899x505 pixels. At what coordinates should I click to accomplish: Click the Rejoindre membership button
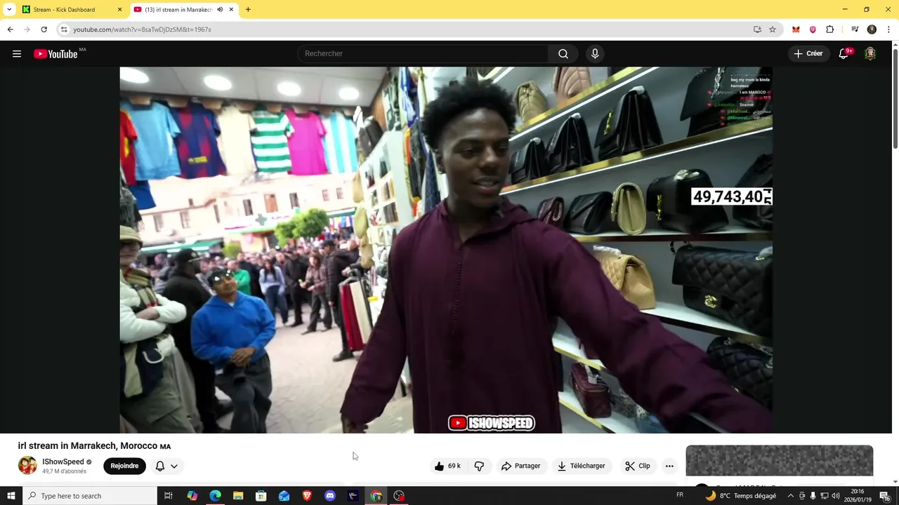click(x=124, y=466)
